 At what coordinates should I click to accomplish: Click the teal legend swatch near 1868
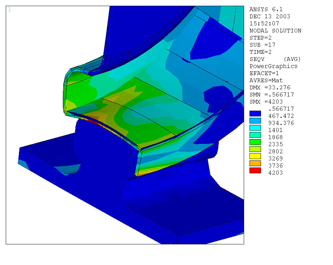click(x=255, y=135)
